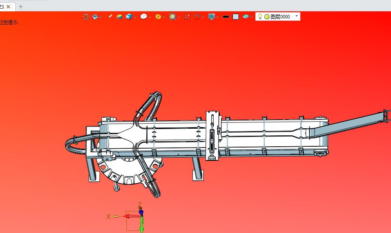
Task: Toggle the light bulb layer visibility
Action: point(260,16)
